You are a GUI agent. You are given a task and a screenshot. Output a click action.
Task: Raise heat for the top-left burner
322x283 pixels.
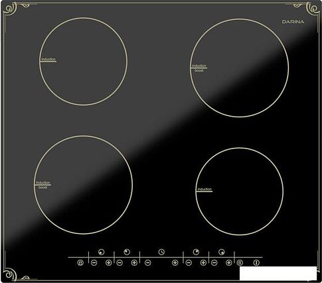click(134, 262)
